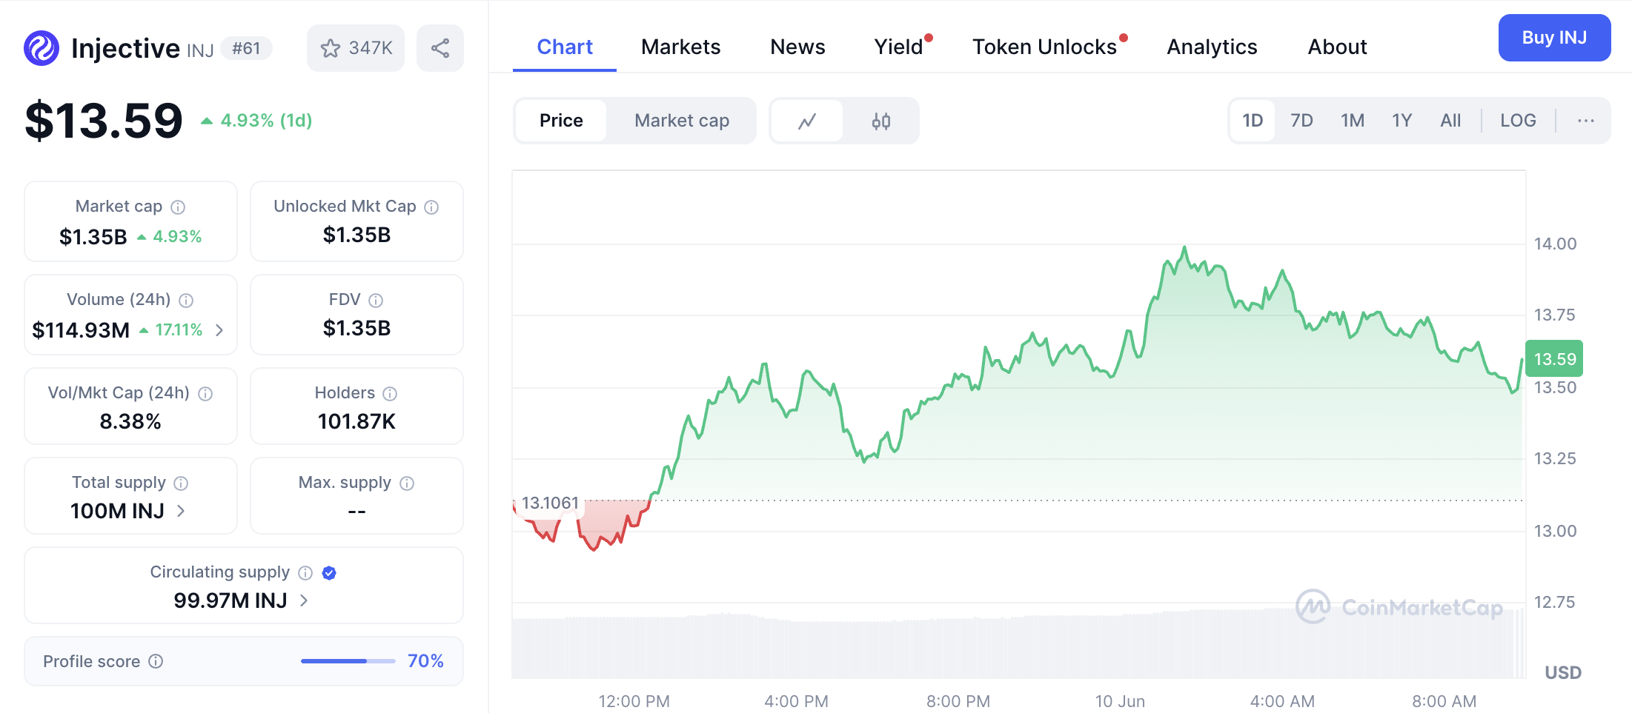Open Total supply info icon
This screenshot has width=1632, height=713.
181,483
